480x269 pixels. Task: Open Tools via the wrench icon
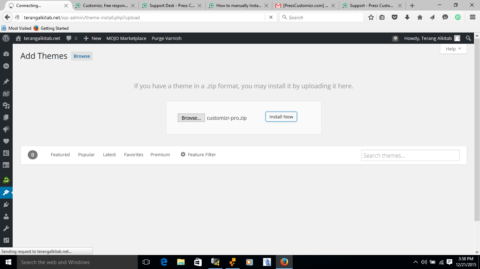[6, 228]
